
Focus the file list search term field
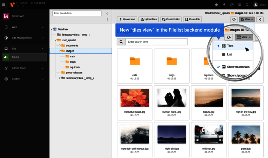[x=156, y=42]
